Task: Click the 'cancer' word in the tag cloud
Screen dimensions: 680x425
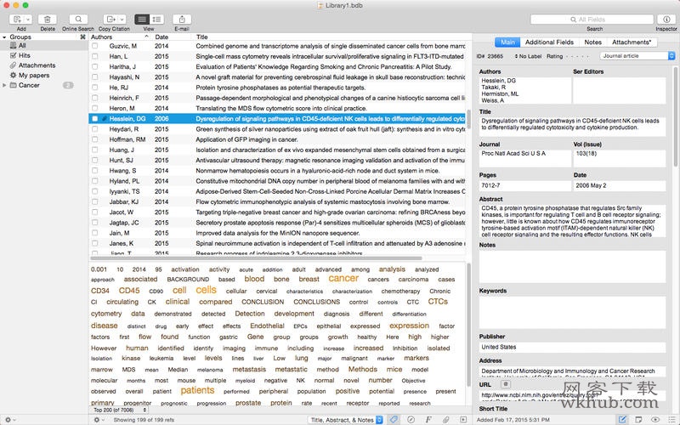Action: pyautogui.click(x=343, y=279)
